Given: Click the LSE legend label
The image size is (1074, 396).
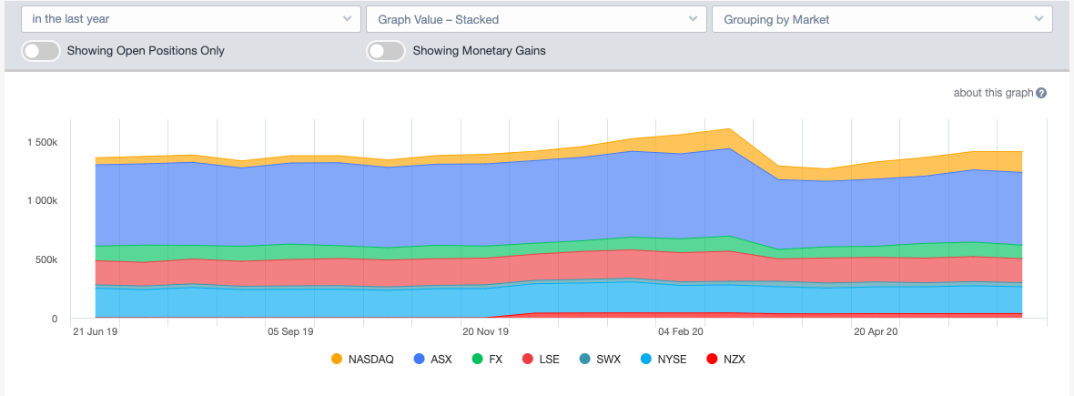Looking at the screenshot, I should click(x=549, y=360).
